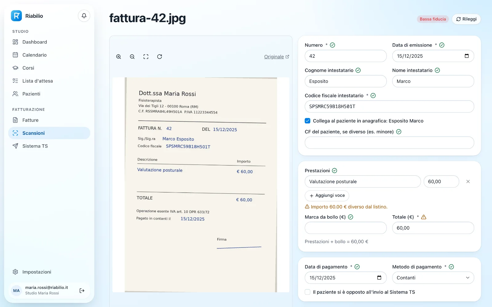The height and width of the screenshot is (307, 492).
Task: Click the Rileggi button
Action: coord(466,19)
